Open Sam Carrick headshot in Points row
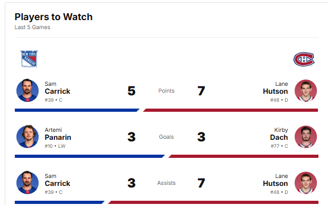The height and width of the screenshot is (205, 328). click(28, 91)
